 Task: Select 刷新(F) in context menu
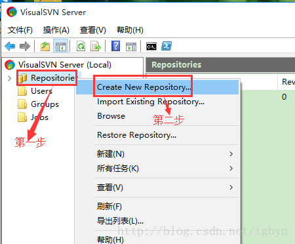pos(157,207)
